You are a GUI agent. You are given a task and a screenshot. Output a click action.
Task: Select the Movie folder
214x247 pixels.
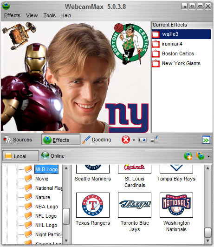pyautogui.click(x=42, y=179)
